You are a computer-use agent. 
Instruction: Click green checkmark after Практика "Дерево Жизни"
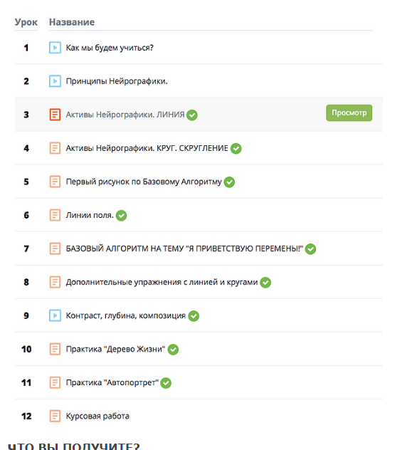(x=173, y=350)
